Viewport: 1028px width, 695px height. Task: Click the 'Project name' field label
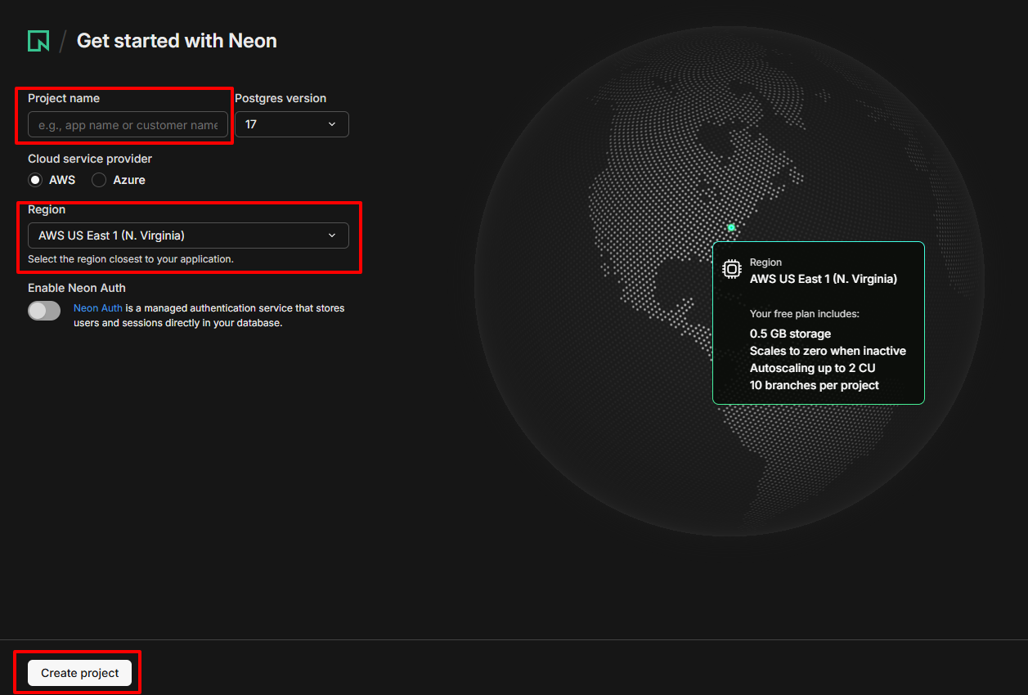click(64, 98)
